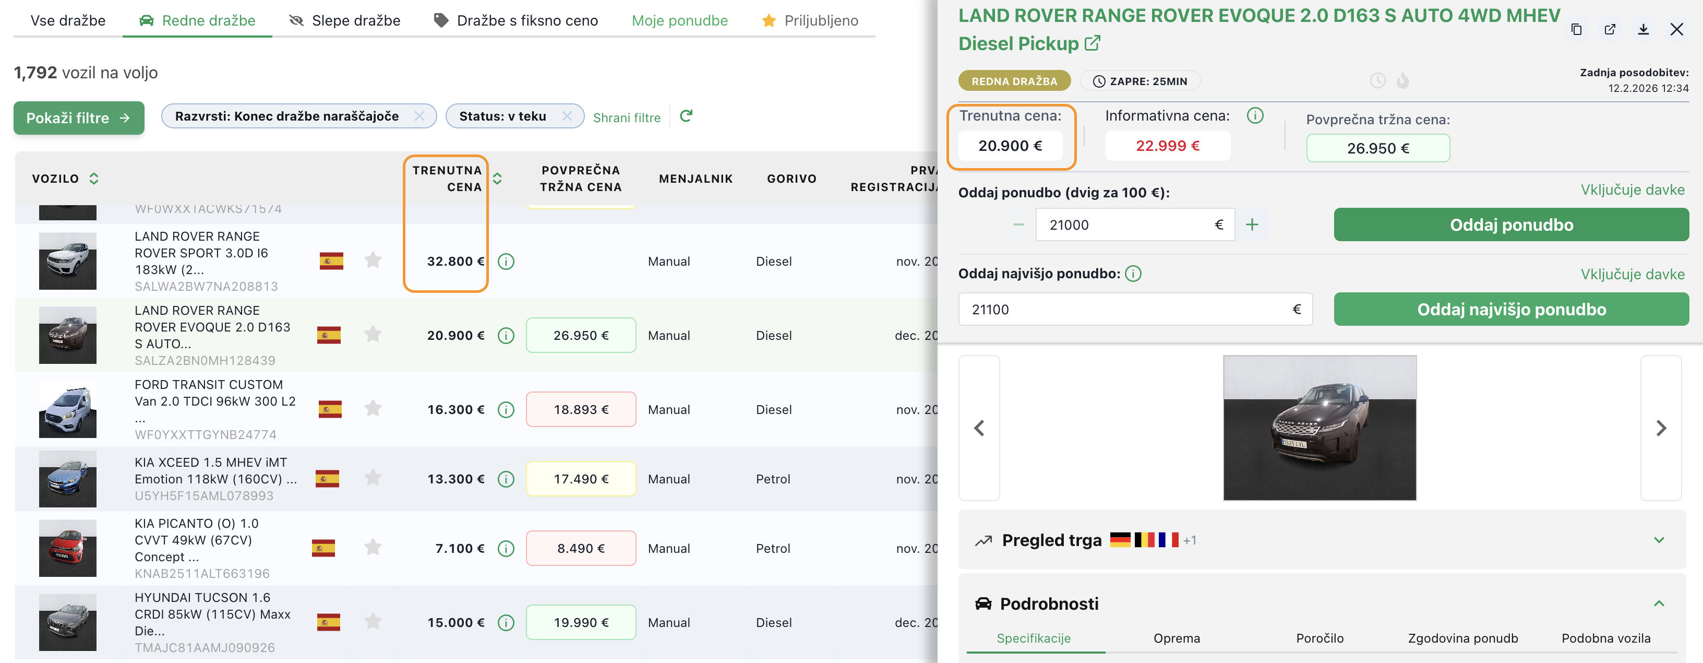Click the Oddaj ponudbo button

1510,225
